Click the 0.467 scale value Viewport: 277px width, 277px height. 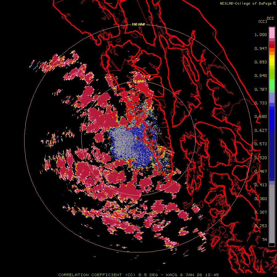[x=261, y=171]
